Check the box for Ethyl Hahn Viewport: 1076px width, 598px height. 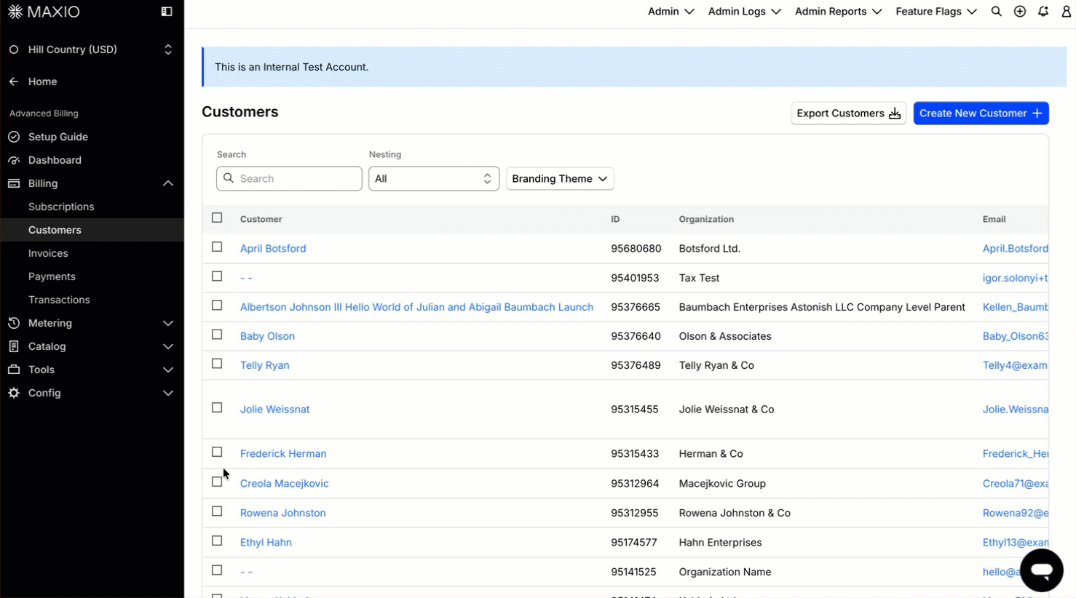coord(217,541)
